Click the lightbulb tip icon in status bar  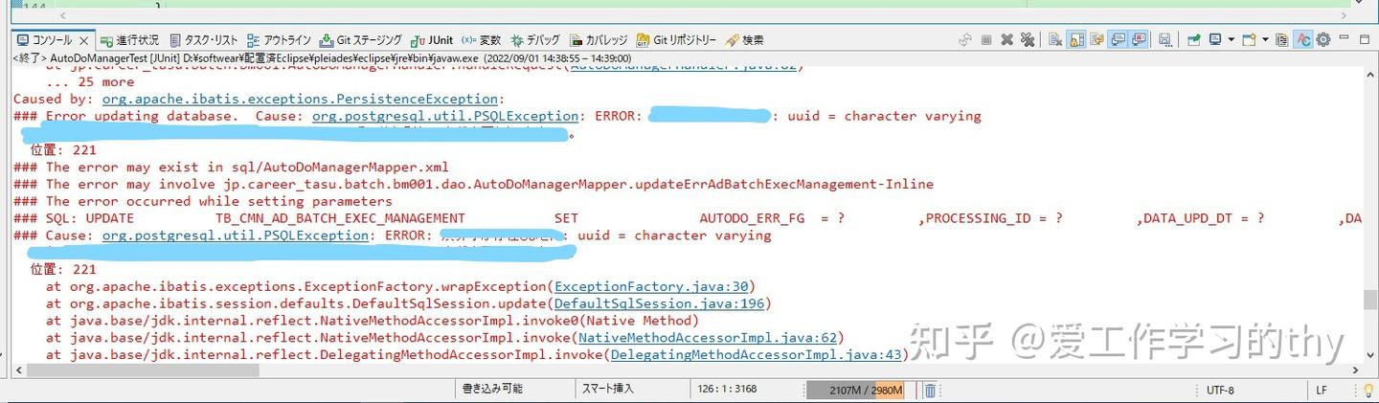[1368, 391]
